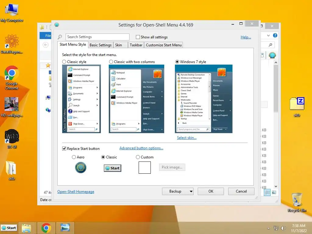The height and width of the screenshot is (234, 312).
Task: Open the Select skin link
Action: click(x=187, y=138)
